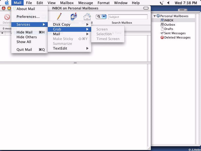Click the Delete toolbar icon
The image size is (201, 151).
tap(7, 17)
